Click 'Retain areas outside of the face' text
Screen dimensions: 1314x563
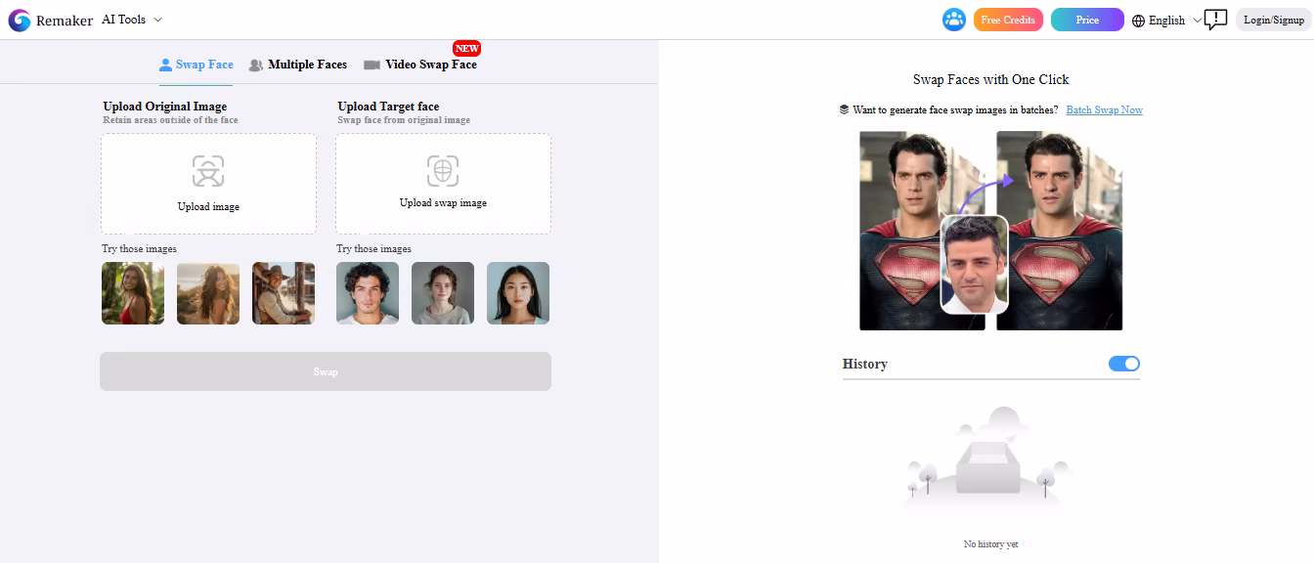click(170, 120)
